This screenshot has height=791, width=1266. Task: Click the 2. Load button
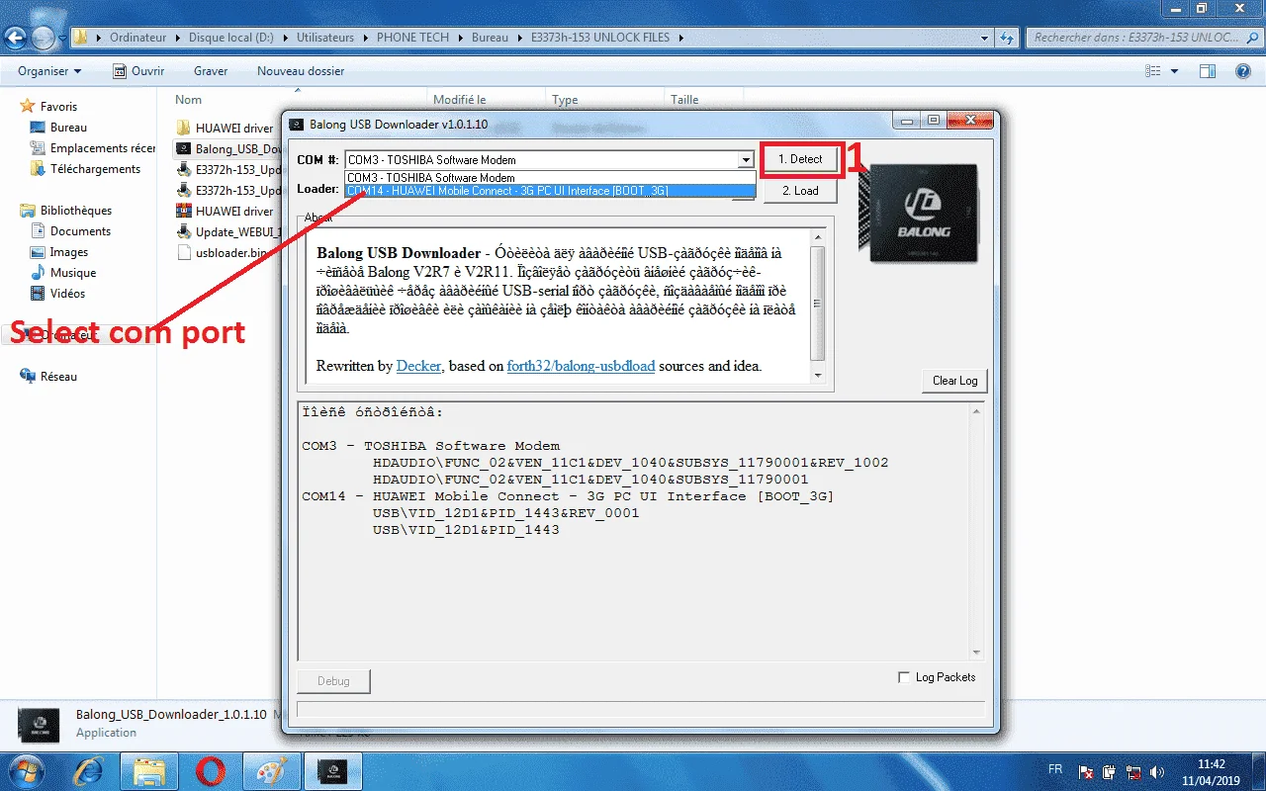(800, 191)
